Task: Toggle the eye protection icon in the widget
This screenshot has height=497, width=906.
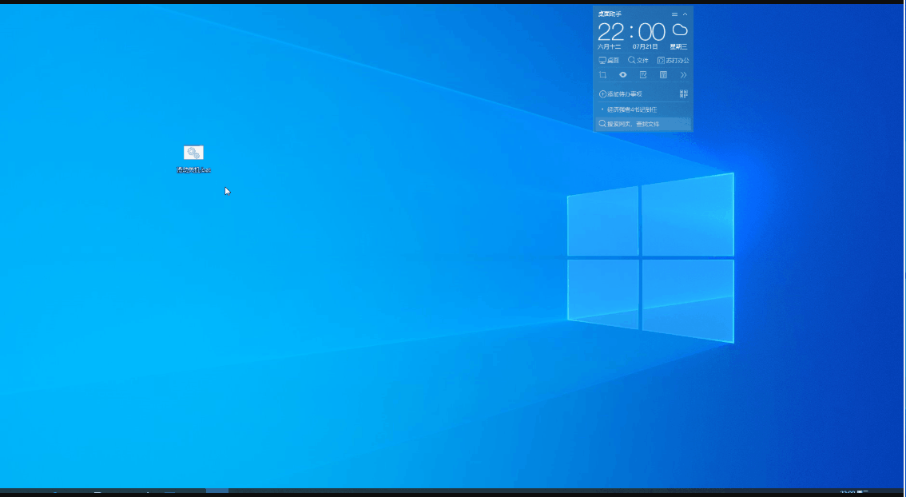Action: coord(623,74)
